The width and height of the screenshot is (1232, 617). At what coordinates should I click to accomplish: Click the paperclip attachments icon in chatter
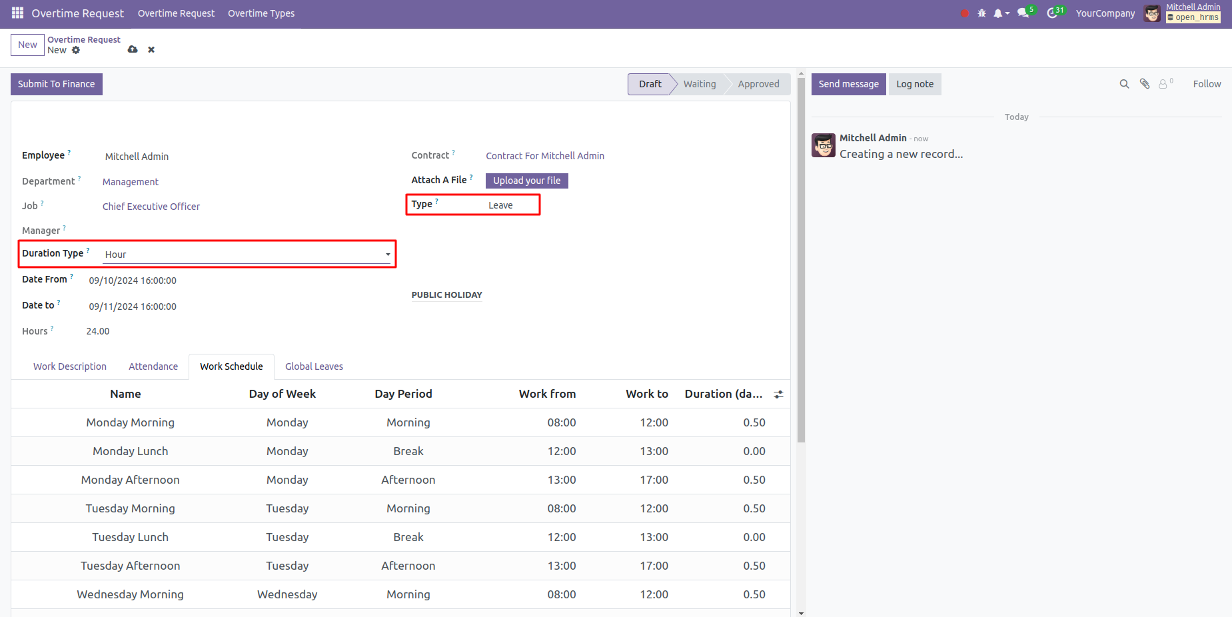point(1145,84)
